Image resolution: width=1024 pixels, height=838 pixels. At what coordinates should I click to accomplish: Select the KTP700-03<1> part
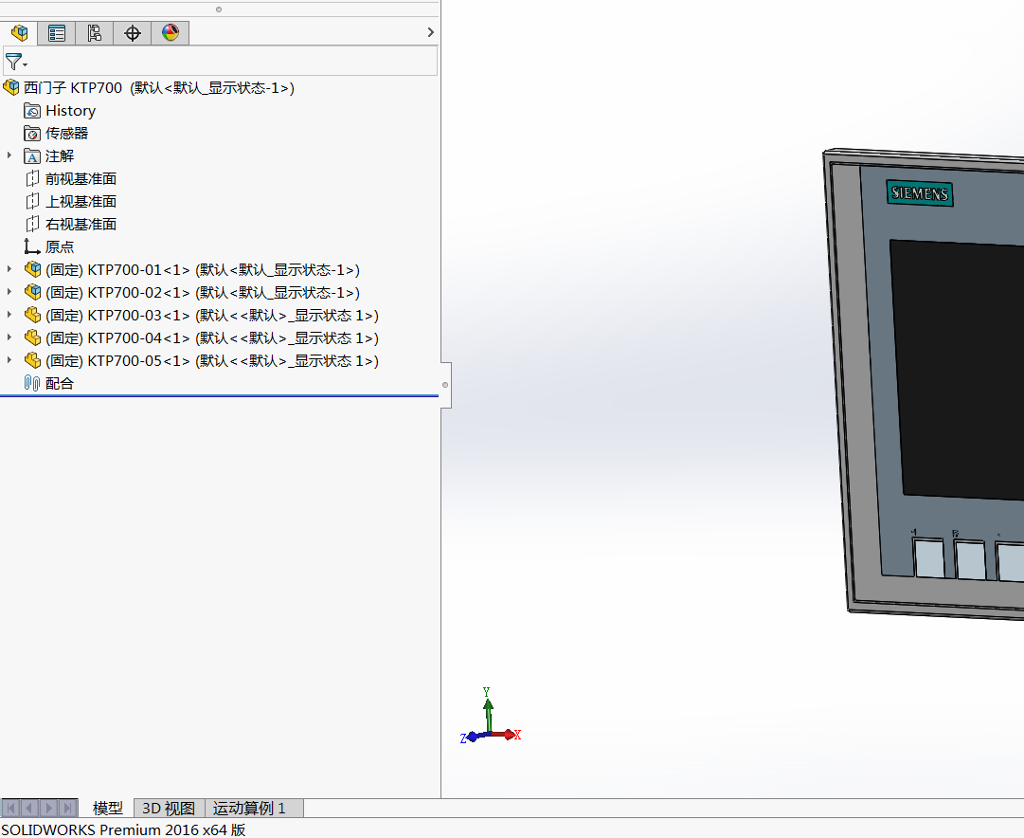[212, 316]
